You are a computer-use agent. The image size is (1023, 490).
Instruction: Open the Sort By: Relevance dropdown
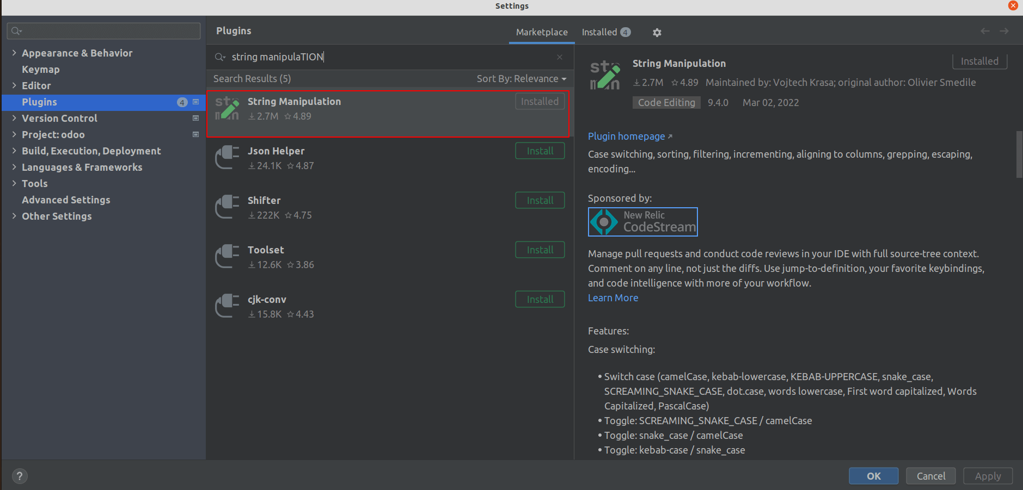tap(522, 79)
